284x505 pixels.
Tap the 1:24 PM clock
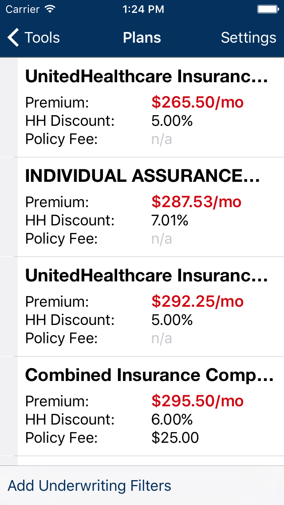point(142,9)
